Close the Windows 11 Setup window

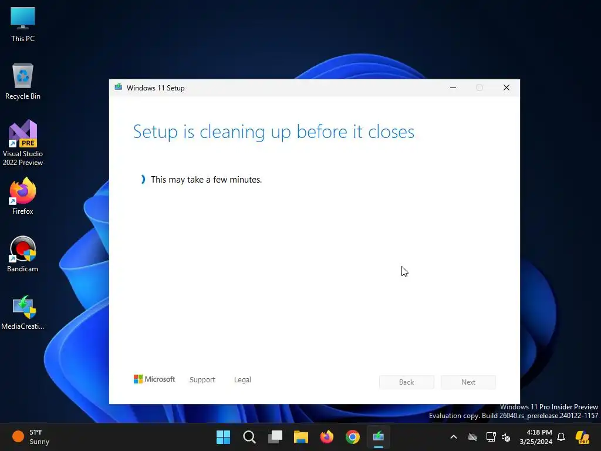[x=507, y=88]
